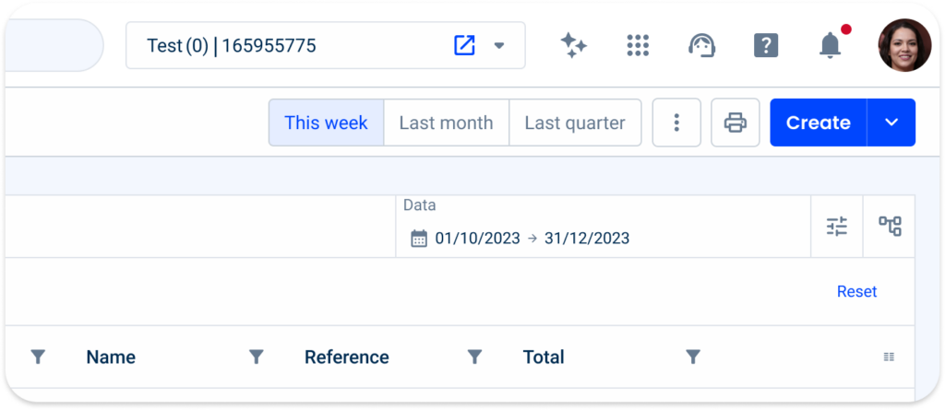Click the Reset link
Viewport: 945px width, 410px height.
tap(856, 291)
